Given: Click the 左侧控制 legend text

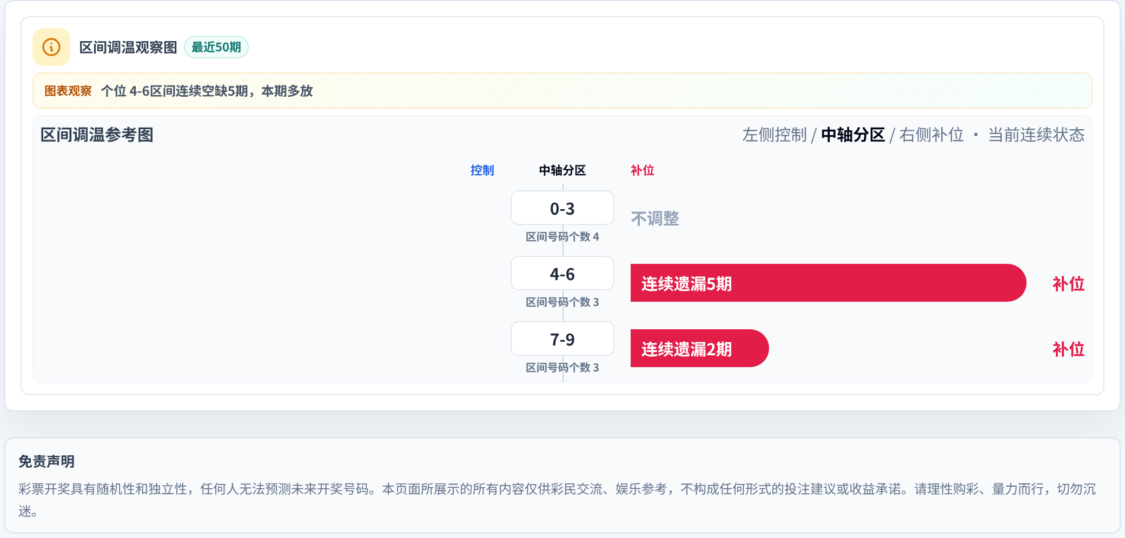Looking at the screenshot, I should tap(775, 135).
